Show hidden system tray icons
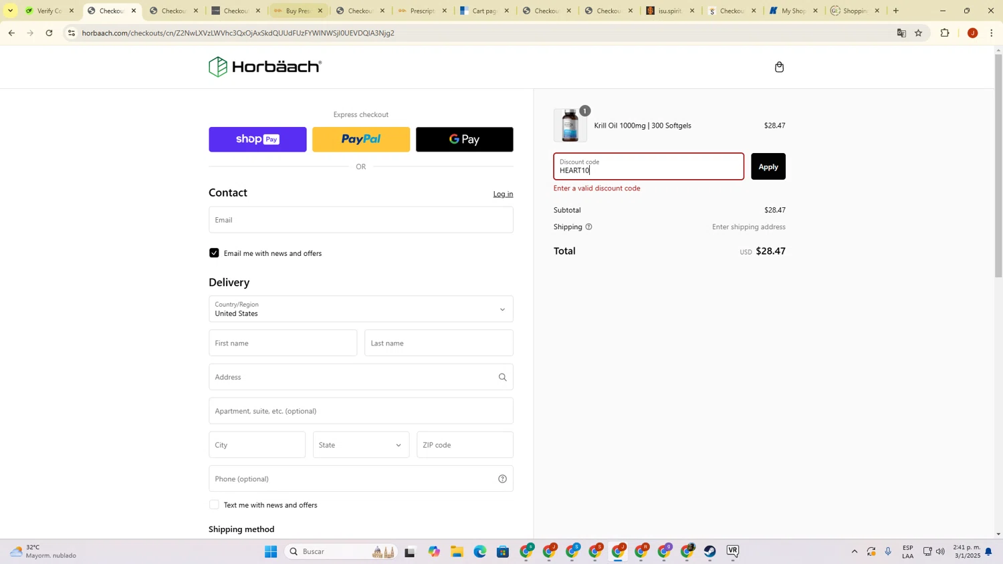 point(854,552)
